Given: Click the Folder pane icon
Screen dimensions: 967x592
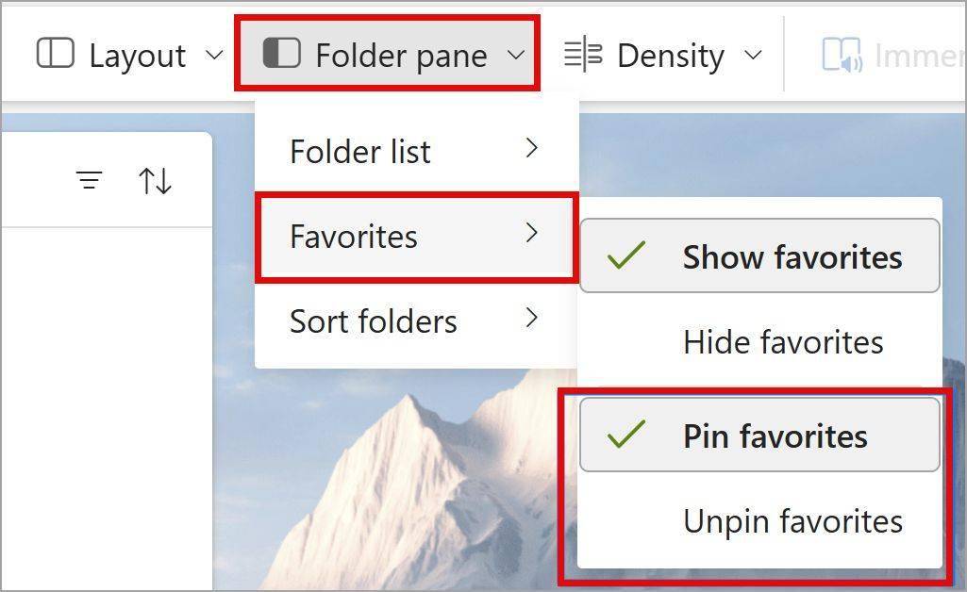Looking at the screenshot, I should (x=281, y=53).
